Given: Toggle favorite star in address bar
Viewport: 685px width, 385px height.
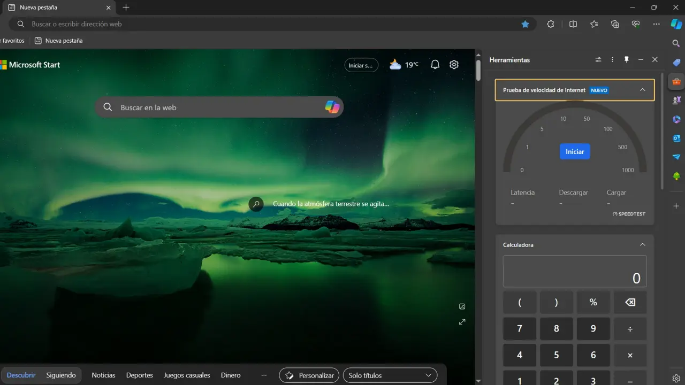Looking at the screenshot, I should (x=526, y=24).
